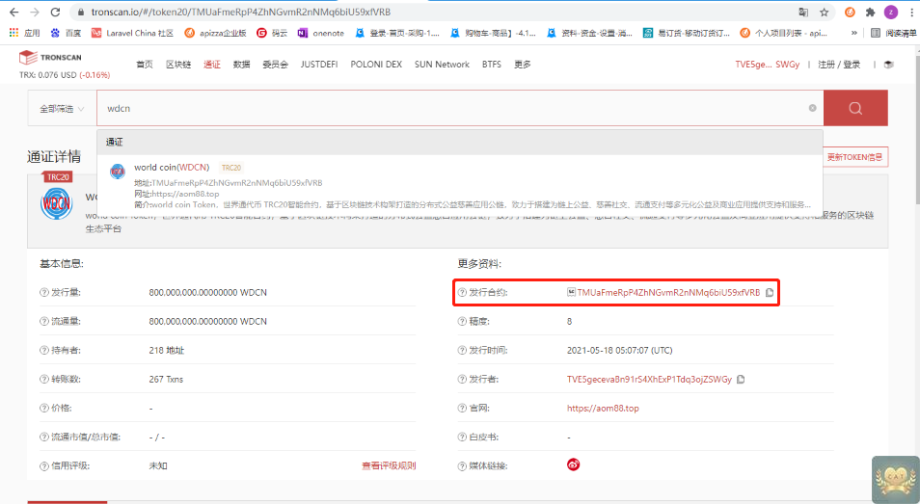Open the translate page icon
Image resolution: width=920 pixels, height=504 pixels.
tap(803, 12)
